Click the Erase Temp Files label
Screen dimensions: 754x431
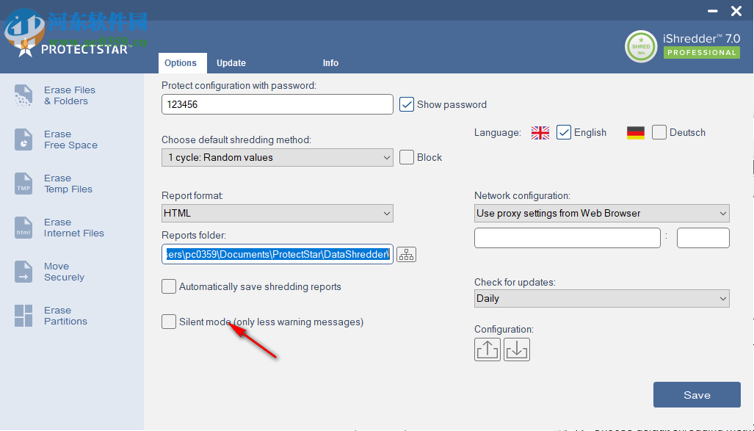[x=68, y=184]
